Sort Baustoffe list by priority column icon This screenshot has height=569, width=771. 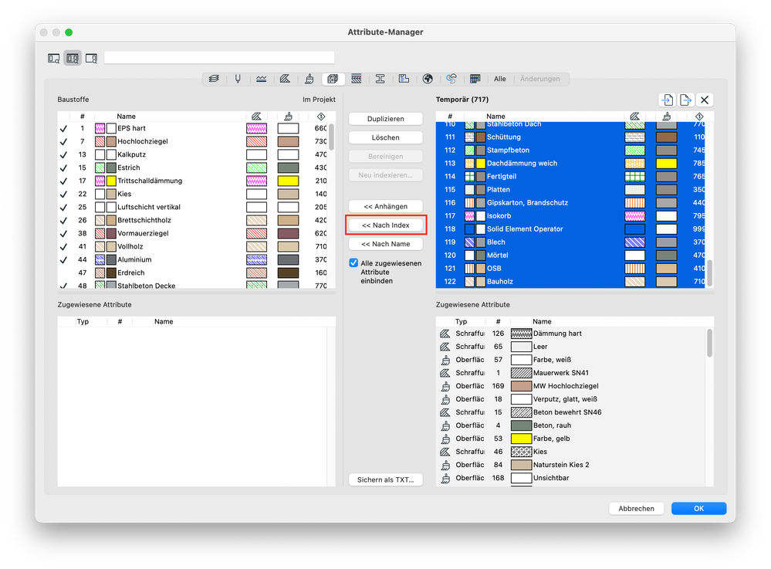320,116
